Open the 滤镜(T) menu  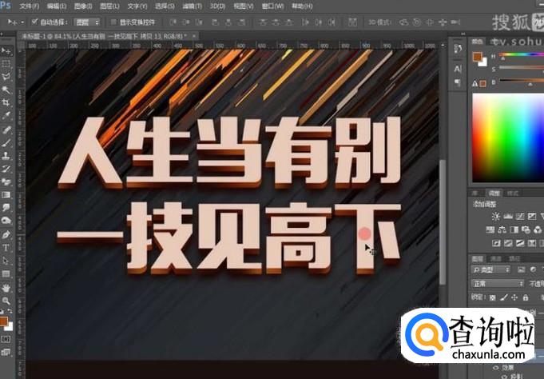pyautogui.click(x=193, y=6)
